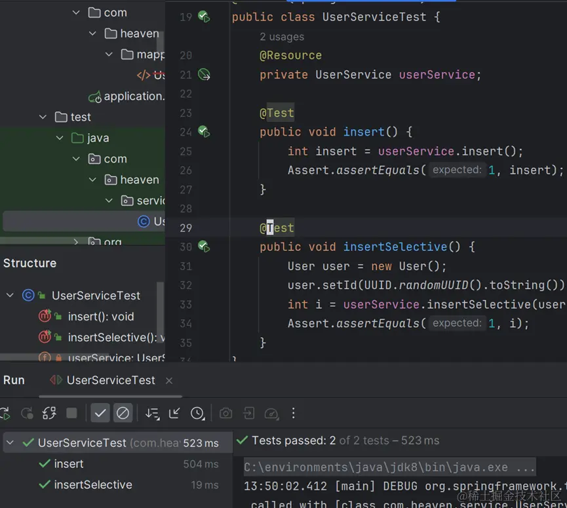The height and width of the screenshot is (508, 567).
Task: Toggle Show Ignored tests filter
Action: 123,413
